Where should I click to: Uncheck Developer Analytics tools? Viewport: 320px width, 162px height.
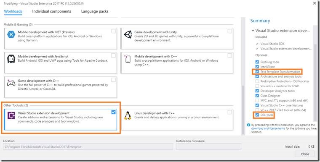pos(257,91)
